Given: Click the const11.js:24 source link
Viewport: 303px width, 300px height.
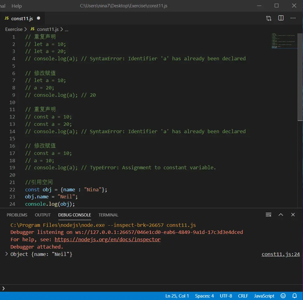Looking at the screenshot, I should (280, 254).
